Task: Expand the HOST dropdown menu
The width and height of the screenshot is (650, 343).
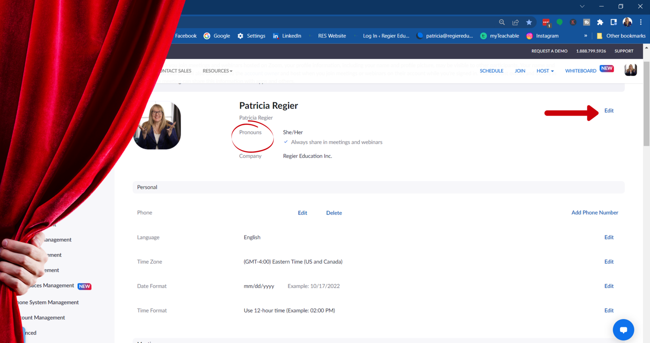Action: (545, 71)
